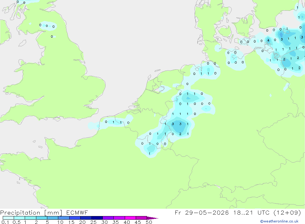Screen dimensions: 305x224
Task: Click the "10" legend scale label
Action: coord(60,222)
